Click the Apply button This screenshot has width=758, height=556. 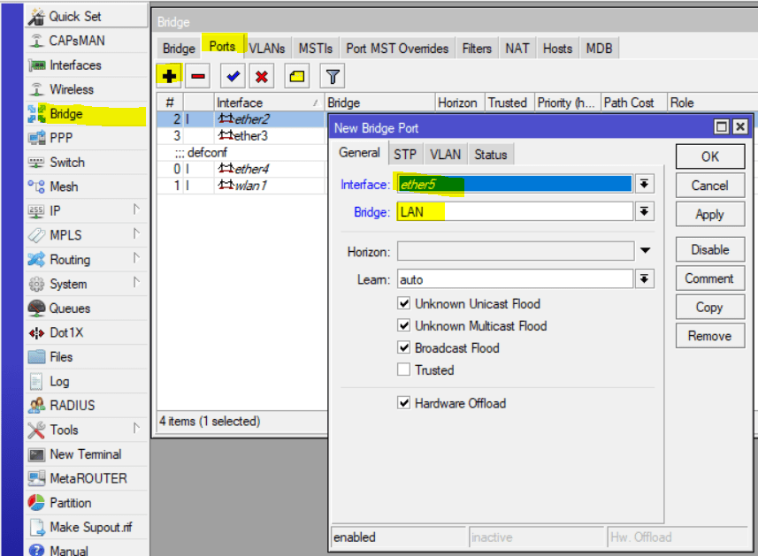709,214
